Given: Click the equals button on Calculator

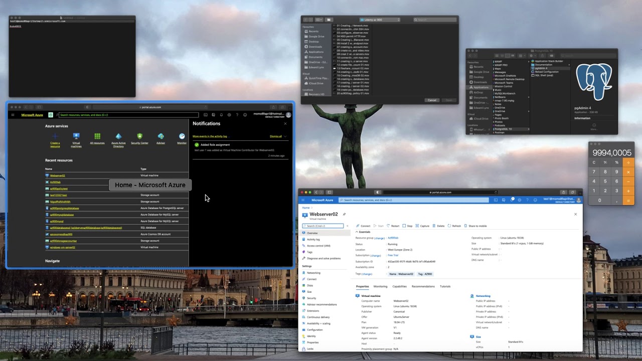Looking at the screenshot, I should 628,200.
